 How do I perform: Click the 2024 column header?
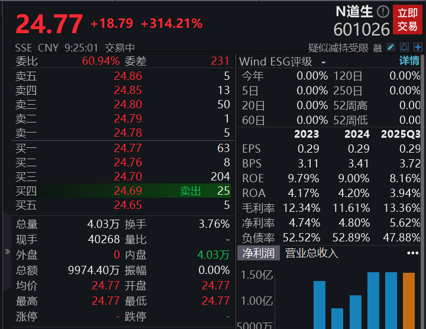(x=357, y=134)
